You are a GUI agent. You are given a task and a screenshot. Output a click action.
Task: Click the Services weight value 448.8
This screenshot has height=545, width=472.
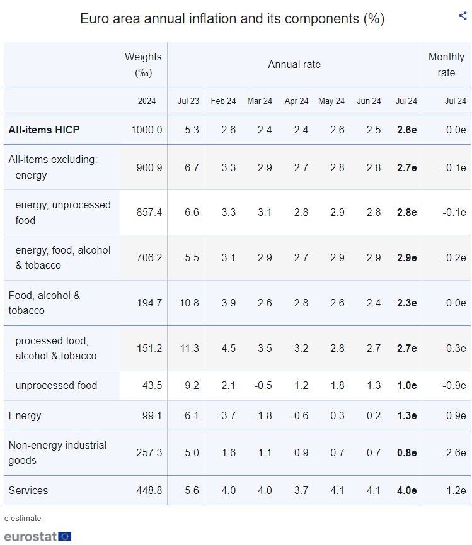pos(149,490)
